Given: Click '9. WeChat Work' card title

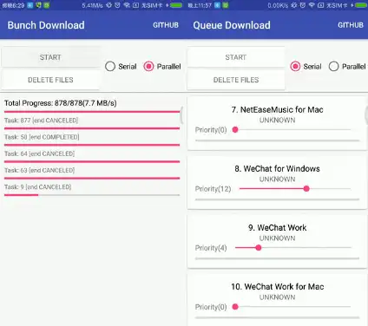Looking at the screenshot, I should [277, 228].
